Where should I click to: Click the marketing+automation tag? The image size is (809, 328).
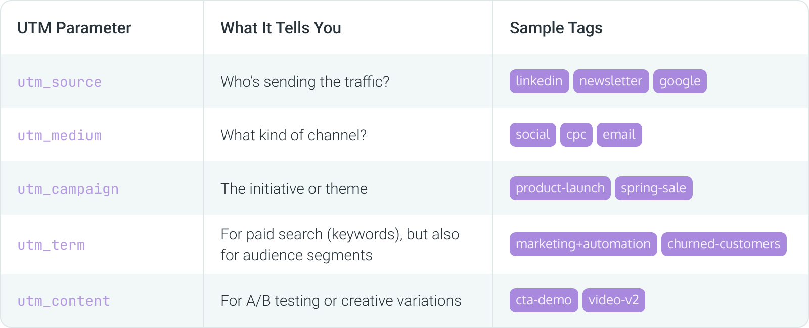pos(583,244)
